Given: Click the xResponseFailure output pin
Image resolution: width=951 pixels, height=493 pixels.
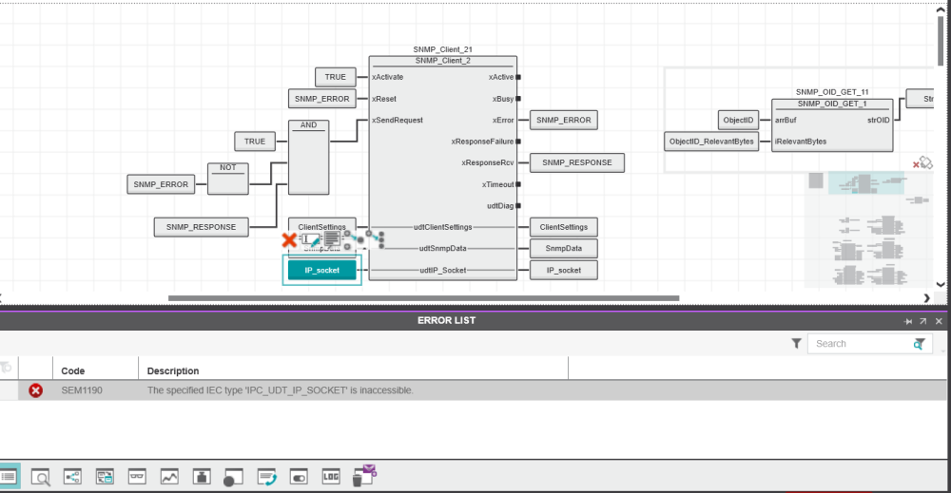Looking at the screenshot, I should pos(518,142).
